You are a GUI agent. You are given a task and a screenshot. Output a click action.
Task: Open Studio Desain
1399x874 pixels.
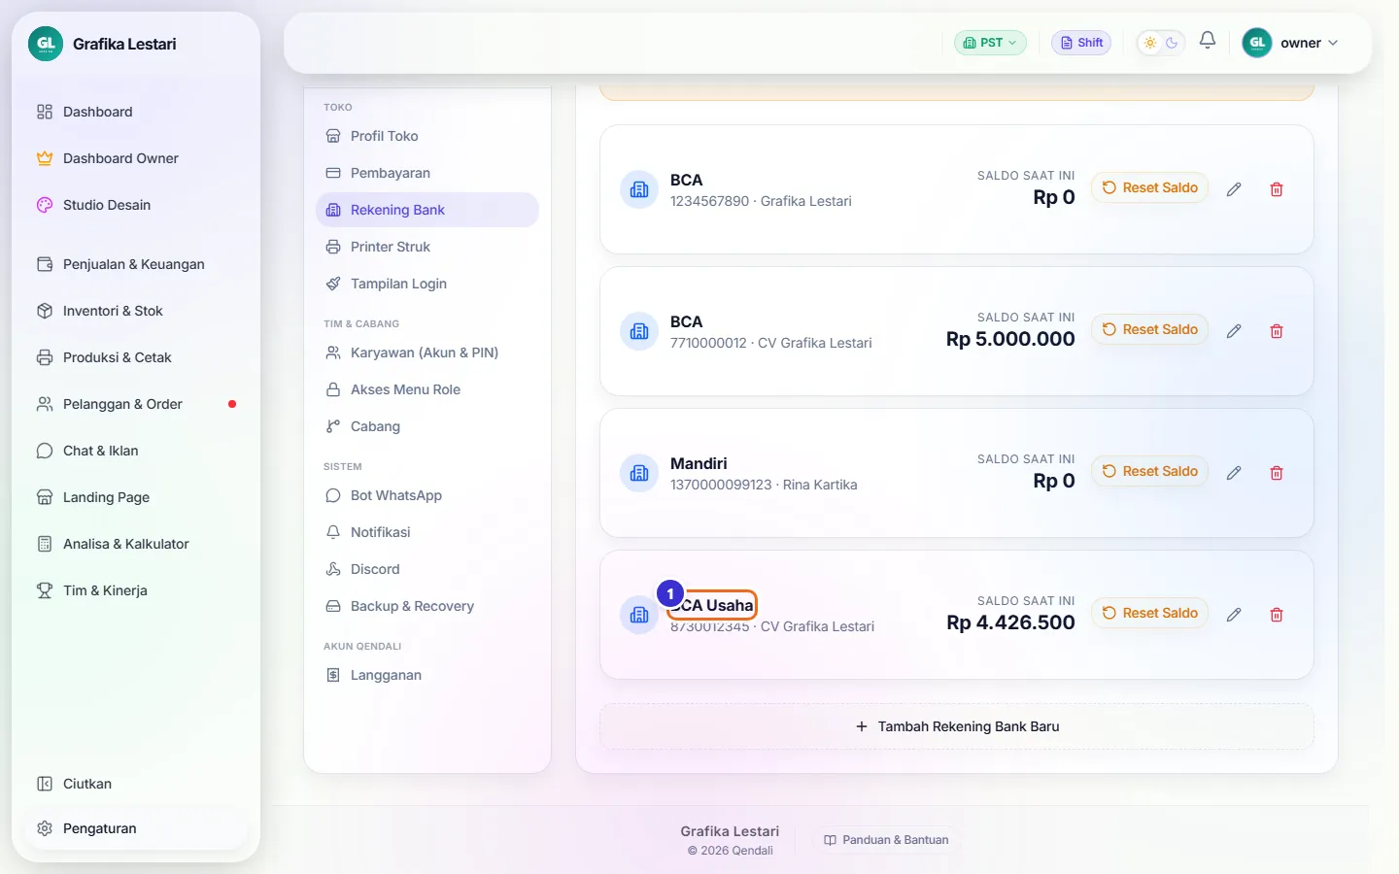(136, 205)
